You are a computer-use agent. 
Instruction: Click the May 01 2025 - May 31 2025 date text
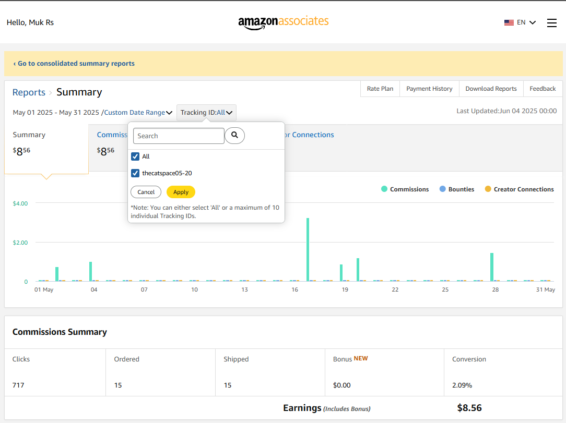[56, 113]
